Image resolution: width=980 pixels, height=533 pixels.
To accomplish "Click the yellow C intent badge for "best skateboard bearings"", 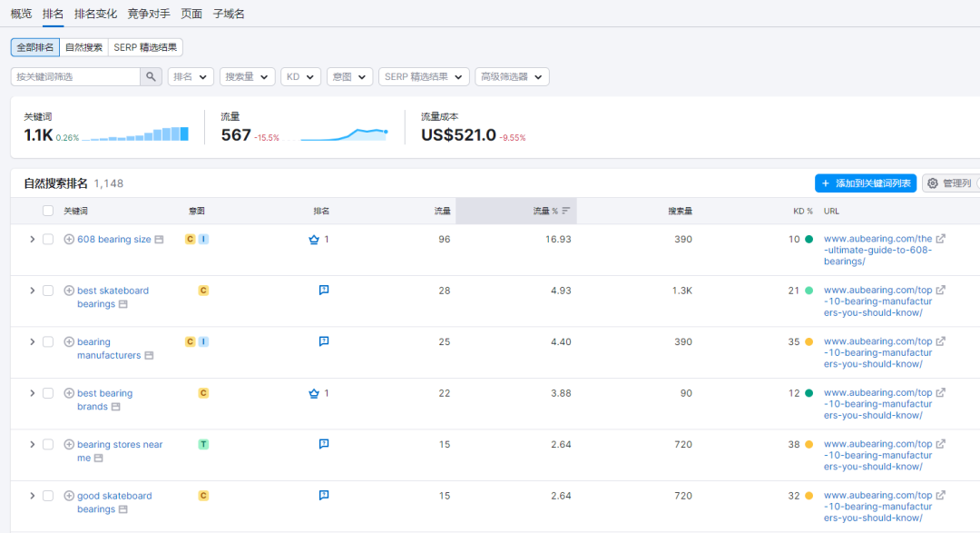I will pos(203,291).
